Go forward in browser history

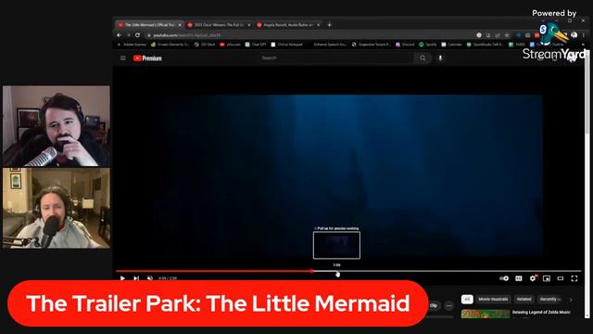(129, 35)
